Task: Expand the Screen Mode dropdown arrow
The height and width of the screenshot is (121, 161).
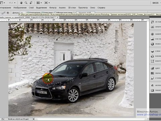Action: point(49,3)
